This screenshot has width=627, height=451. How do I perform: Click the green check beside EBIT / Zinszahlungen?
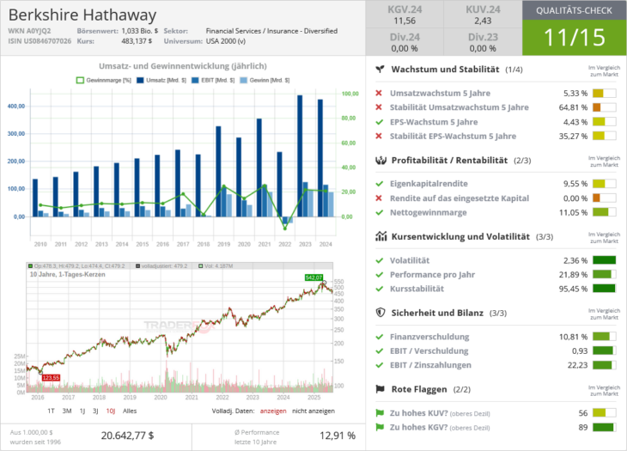[x=380, y=364]
